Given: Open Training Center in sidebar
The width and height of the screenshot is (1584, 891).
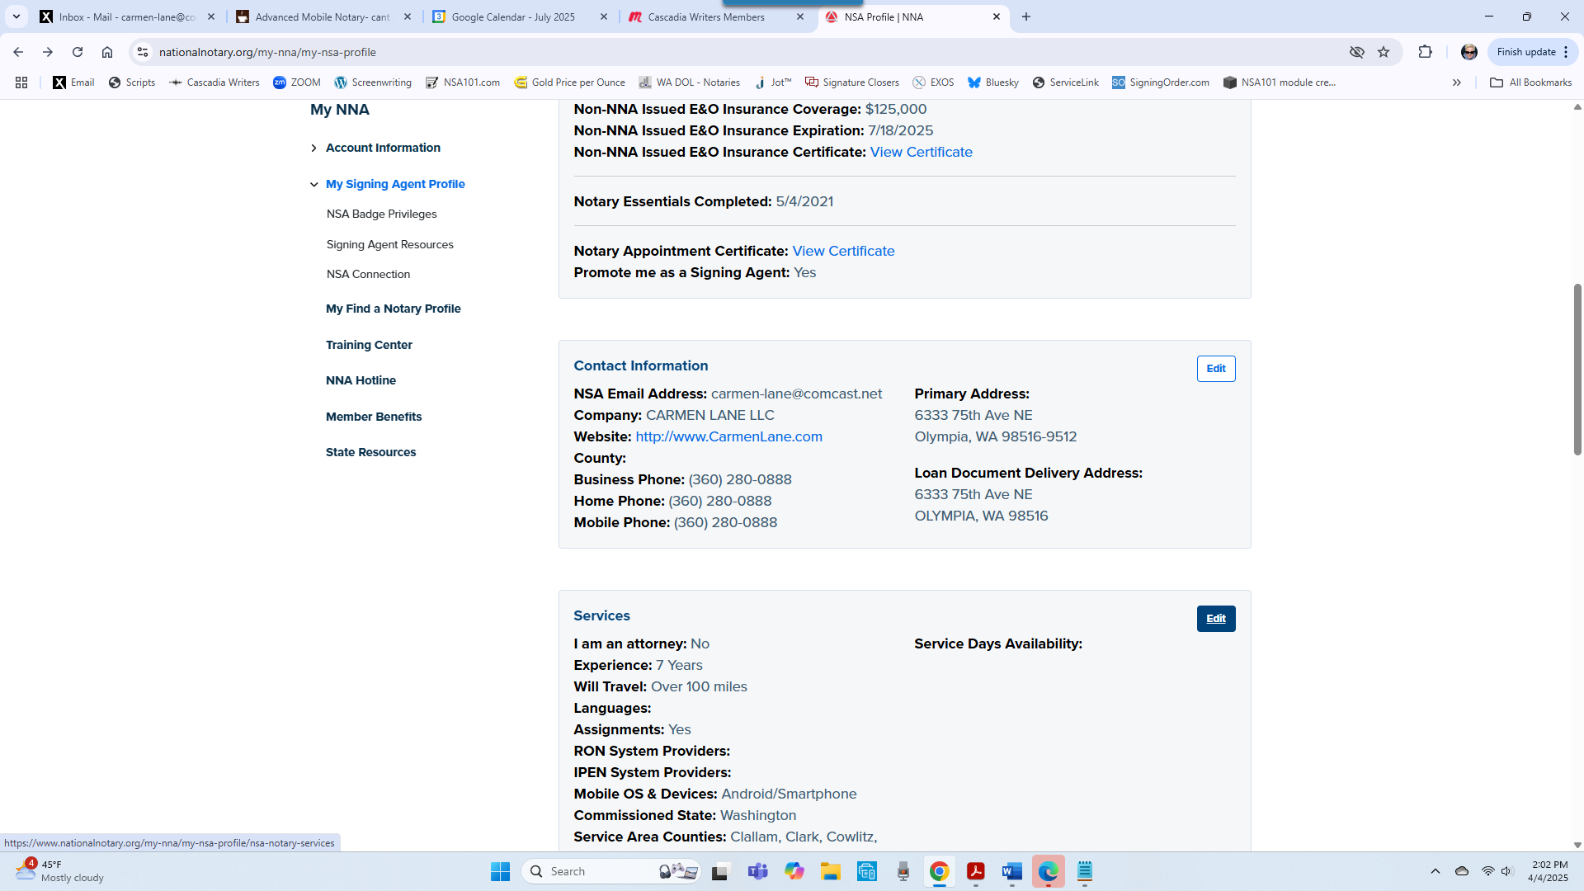Looking at the screenshot, I should pos(369,345).
